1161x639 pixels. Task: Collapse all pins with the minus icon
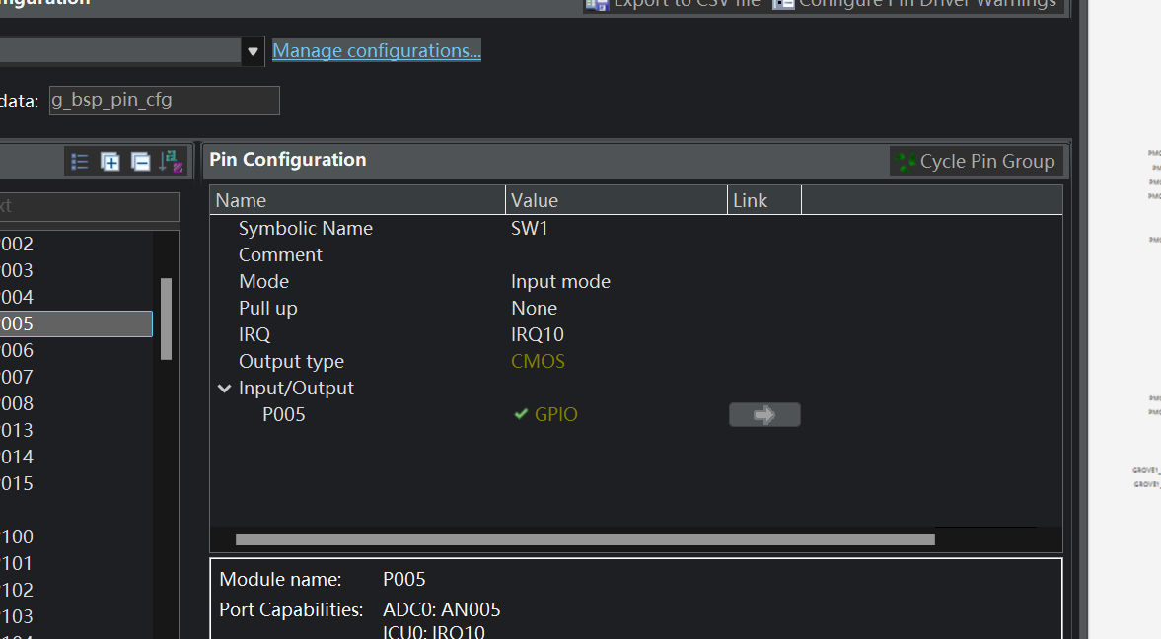[140, 162]
